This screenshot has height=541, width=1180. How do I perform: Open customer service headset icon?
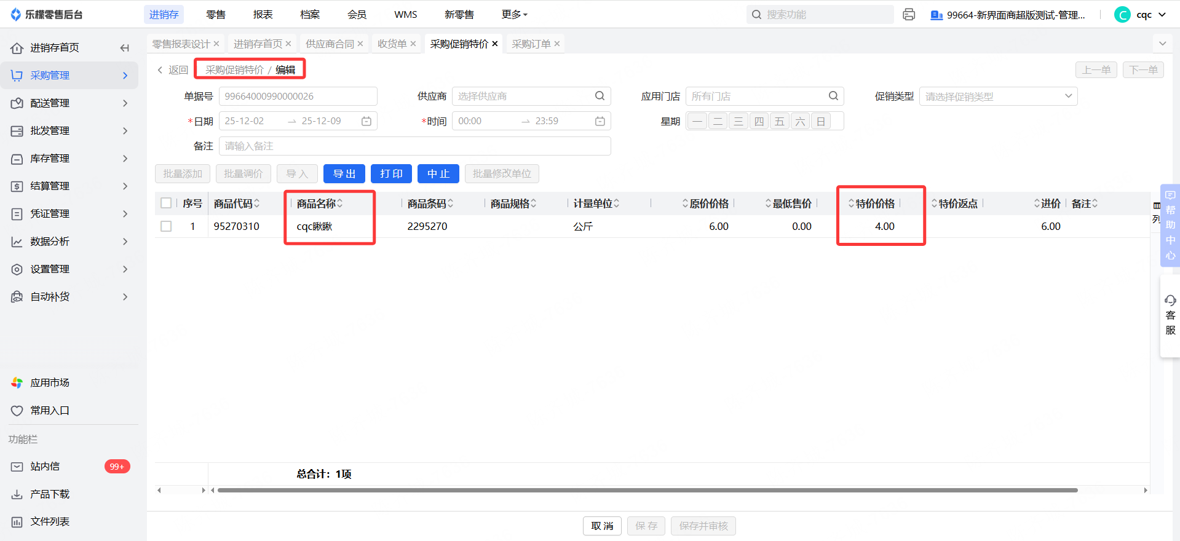[x=1170, y=301]
